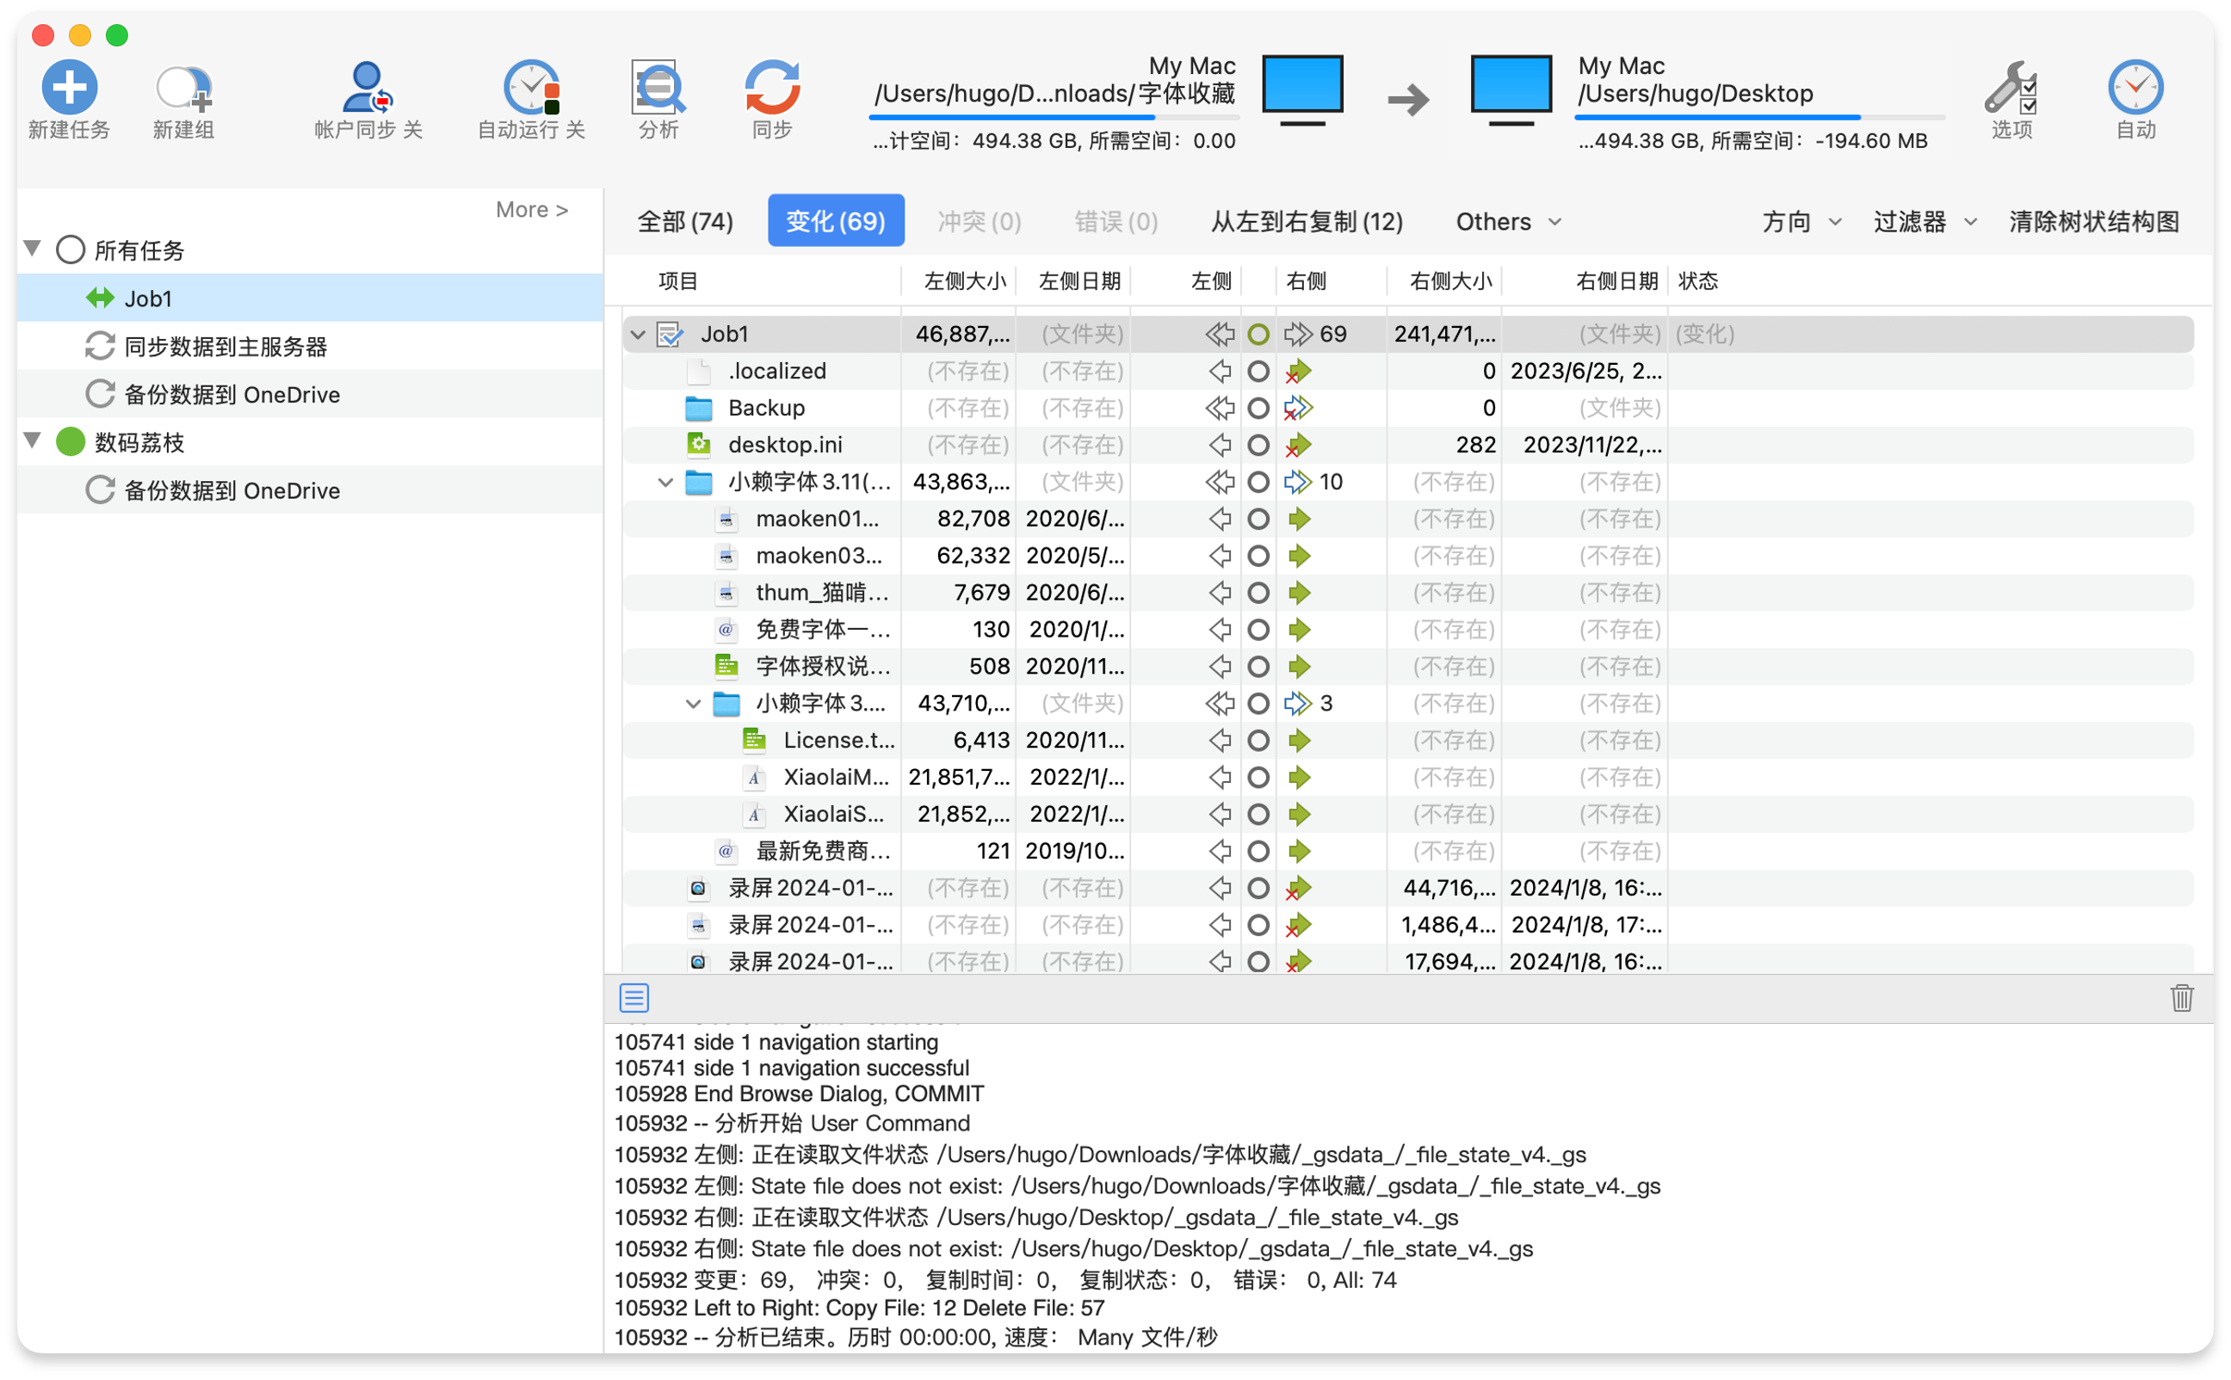Screen dimensions: 2231x1380
Task: Open the log list icon above log
Action: pos(633,998)
